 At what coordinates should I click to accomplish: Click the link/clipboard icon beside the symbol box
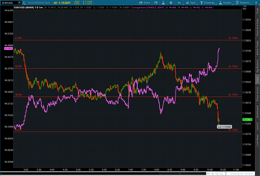tap(24, 2)
